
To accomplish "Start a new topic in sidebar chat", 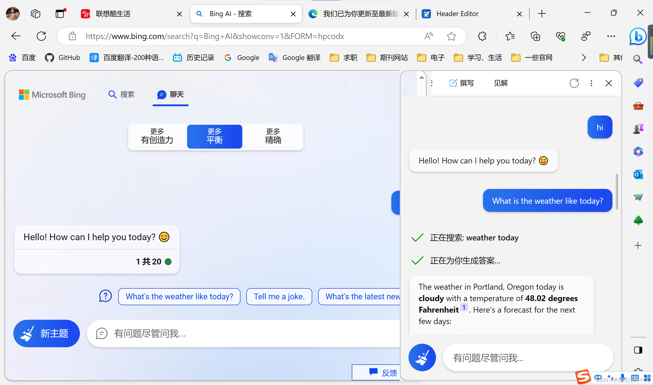I will (422, 357).
